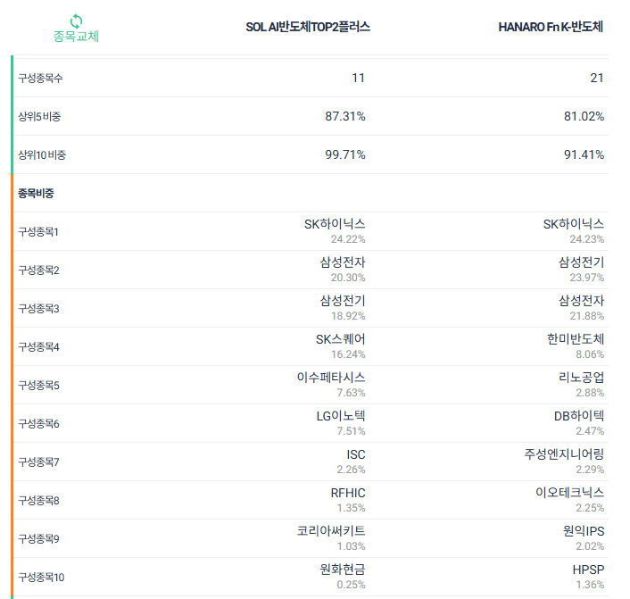Click the 구성종목수 row label
This screenshot has width=630, height=599.
pos(40,78)
